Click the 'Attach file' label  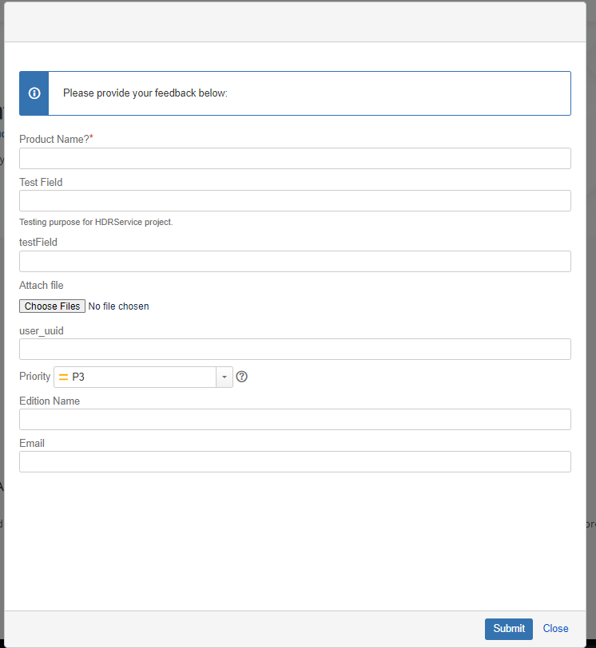[x=42, y=285]
